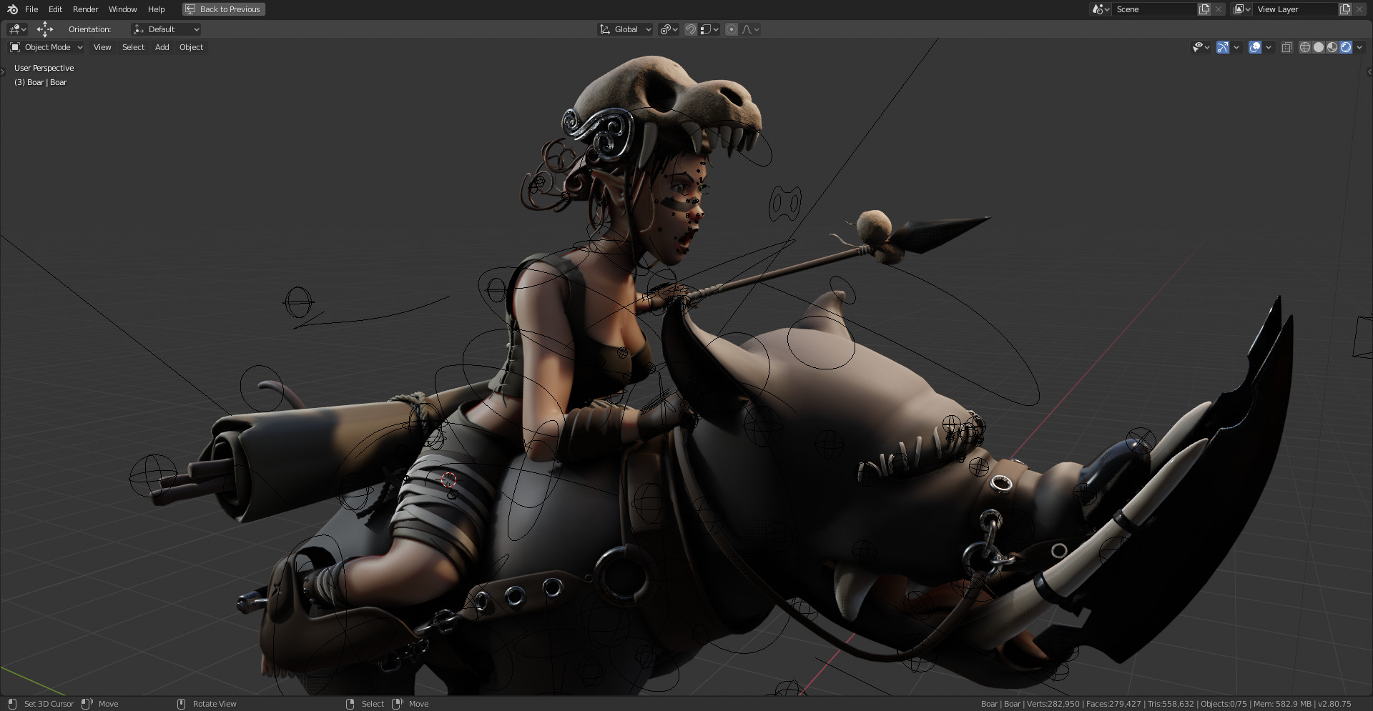This screenshot has width=1373, height=711.
Task: Toggle viewport overlays button
Action: 1255,47
